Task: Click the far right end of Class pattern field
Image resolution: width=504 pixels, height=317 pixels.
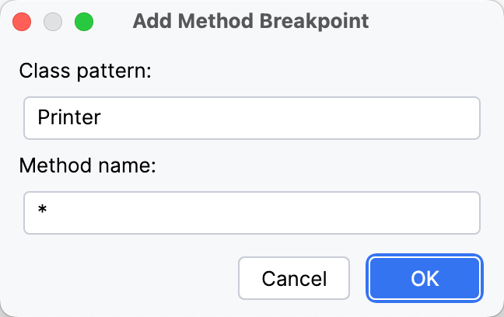Action: pos(468,118)
